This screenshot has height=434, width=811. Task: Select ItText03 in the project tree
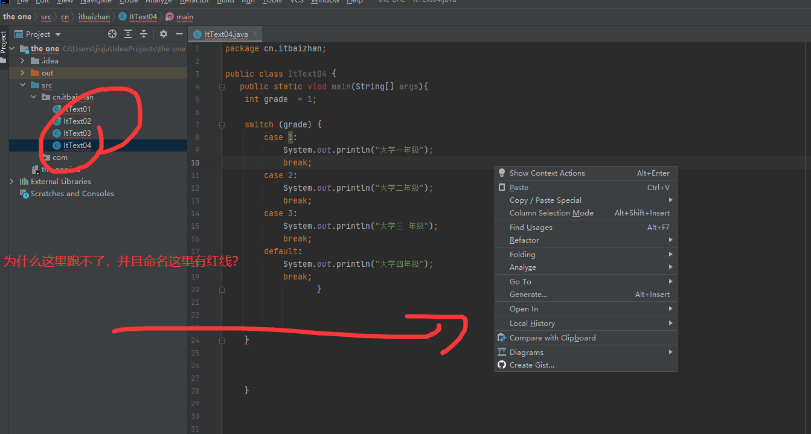pos(77,133)
